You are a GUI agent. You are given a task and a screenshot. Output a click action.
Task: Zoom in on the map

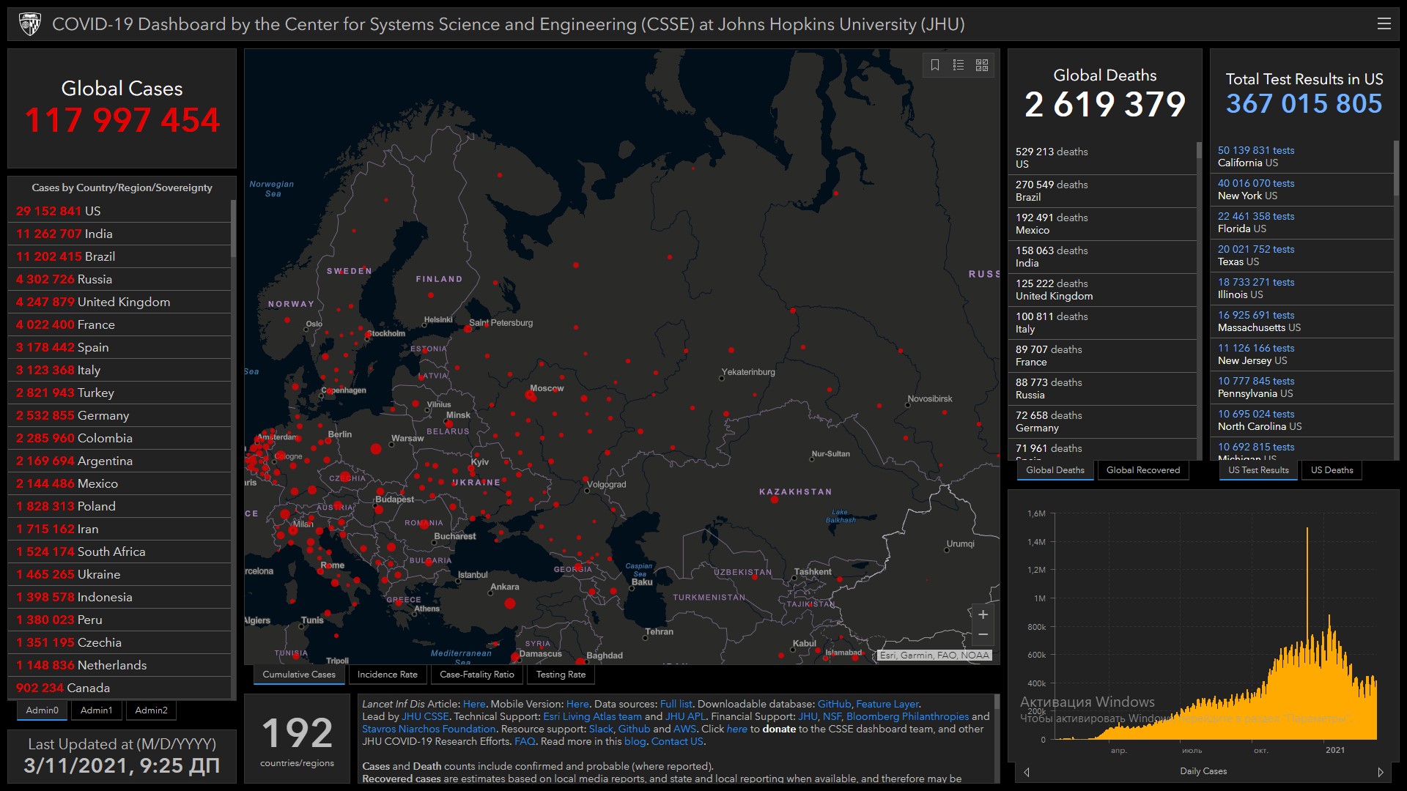983,614
